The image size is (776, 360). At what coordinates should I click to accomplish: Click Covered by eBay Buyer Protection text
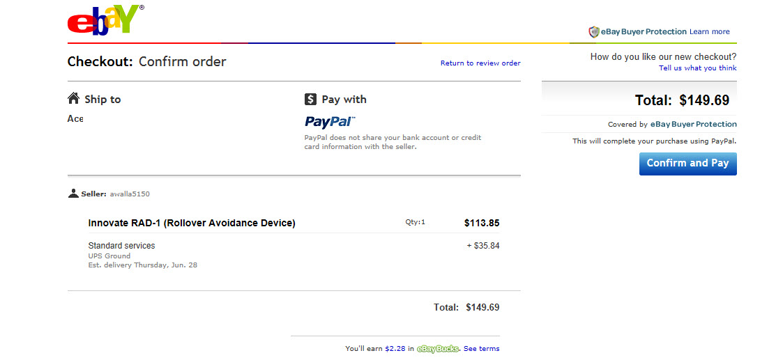tap(672, 125)
